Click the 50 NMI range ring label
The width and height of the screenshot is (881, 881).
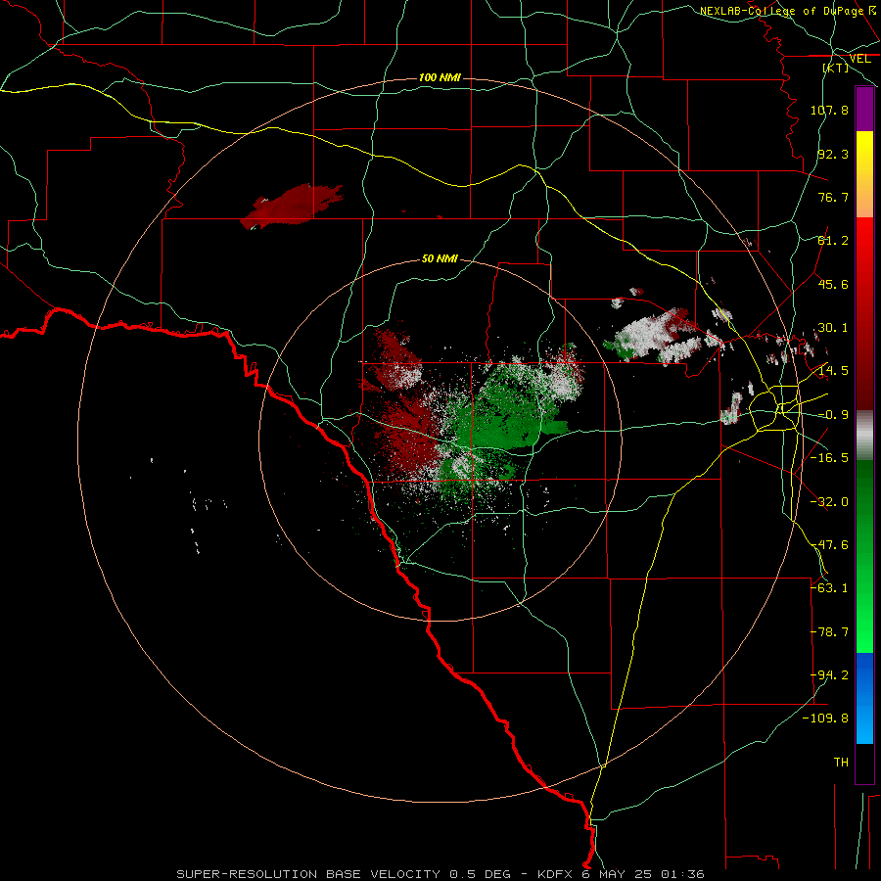[440, 259]
